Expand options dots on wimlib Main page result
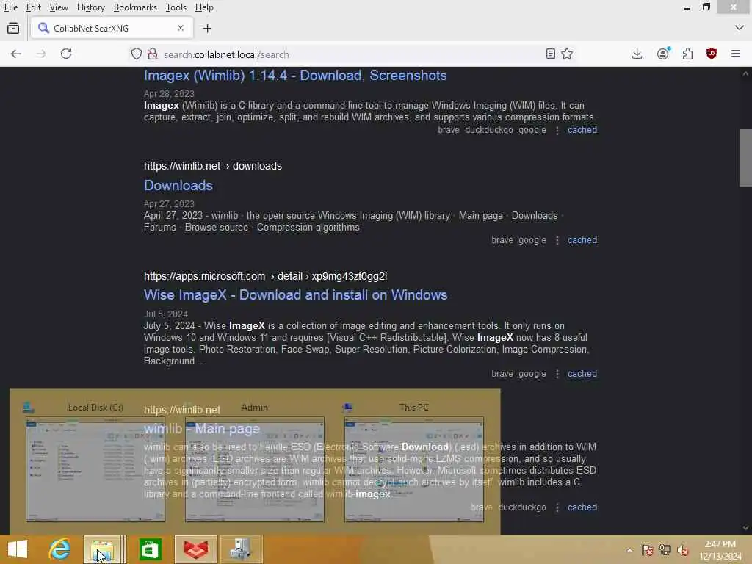The image size is (752, 564). pyautogui.click(x=557, y=507)
